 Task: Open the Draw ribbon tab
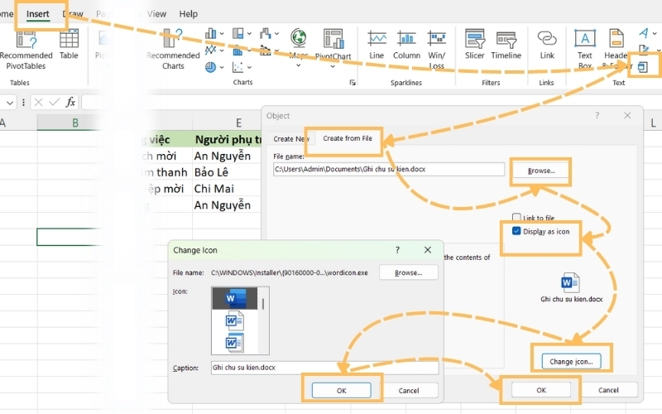[x=73, y=14]
